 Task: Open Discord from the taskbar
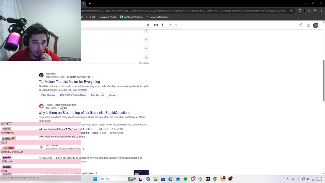click(193, 179)
